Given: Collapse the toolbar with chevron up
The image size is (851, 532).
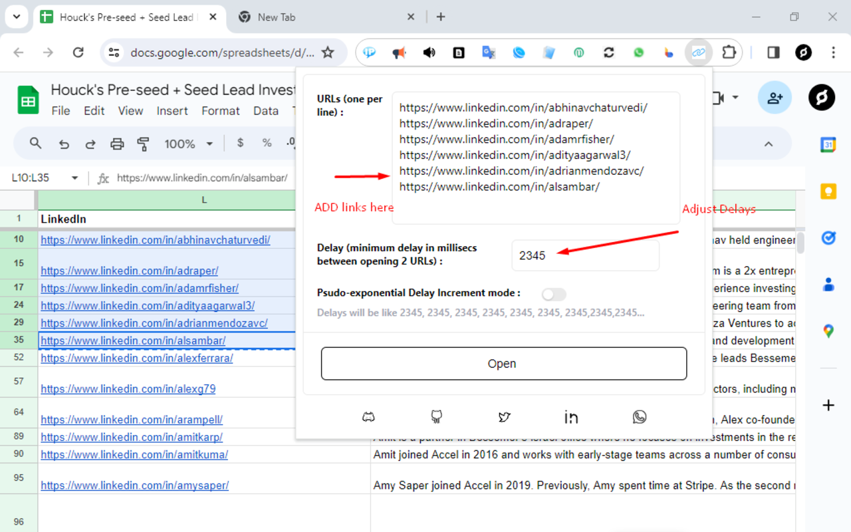Looking at the screenshot, I should pos(768,144).
